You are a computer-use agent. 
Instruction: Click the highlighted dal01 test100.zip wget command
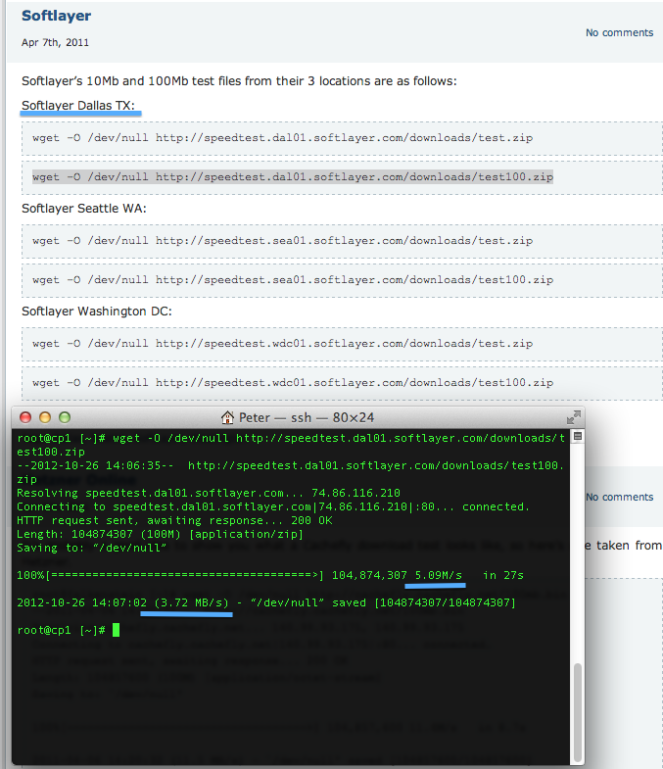click(x=293, y=177)
